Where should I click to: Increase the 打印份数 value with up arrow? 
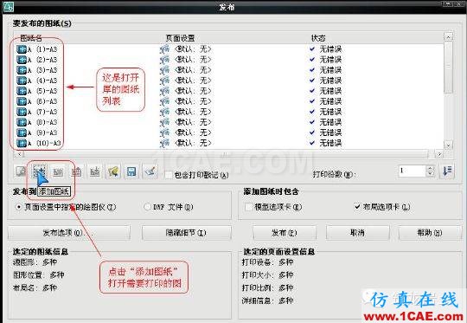(430, 169)
